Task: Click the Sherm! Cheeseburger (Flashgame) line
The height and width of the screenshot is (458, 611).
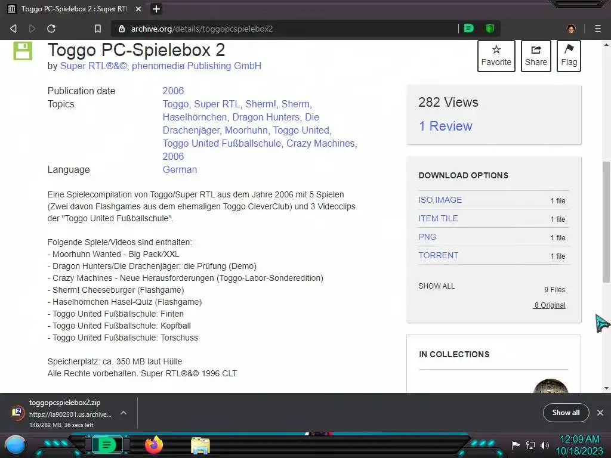Action: click(x=116, y=290)
